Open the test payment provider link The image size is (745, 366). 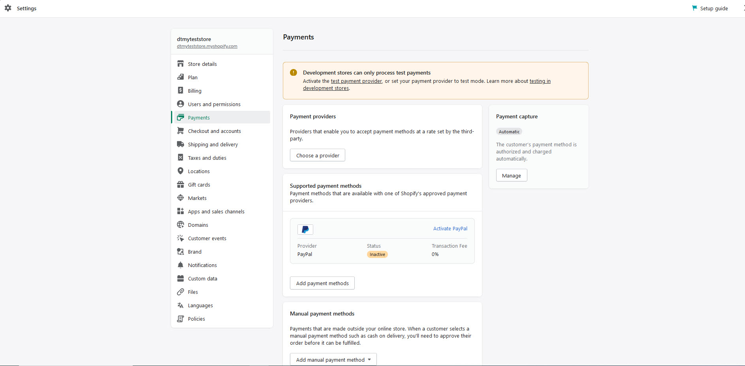pos(356,81)
